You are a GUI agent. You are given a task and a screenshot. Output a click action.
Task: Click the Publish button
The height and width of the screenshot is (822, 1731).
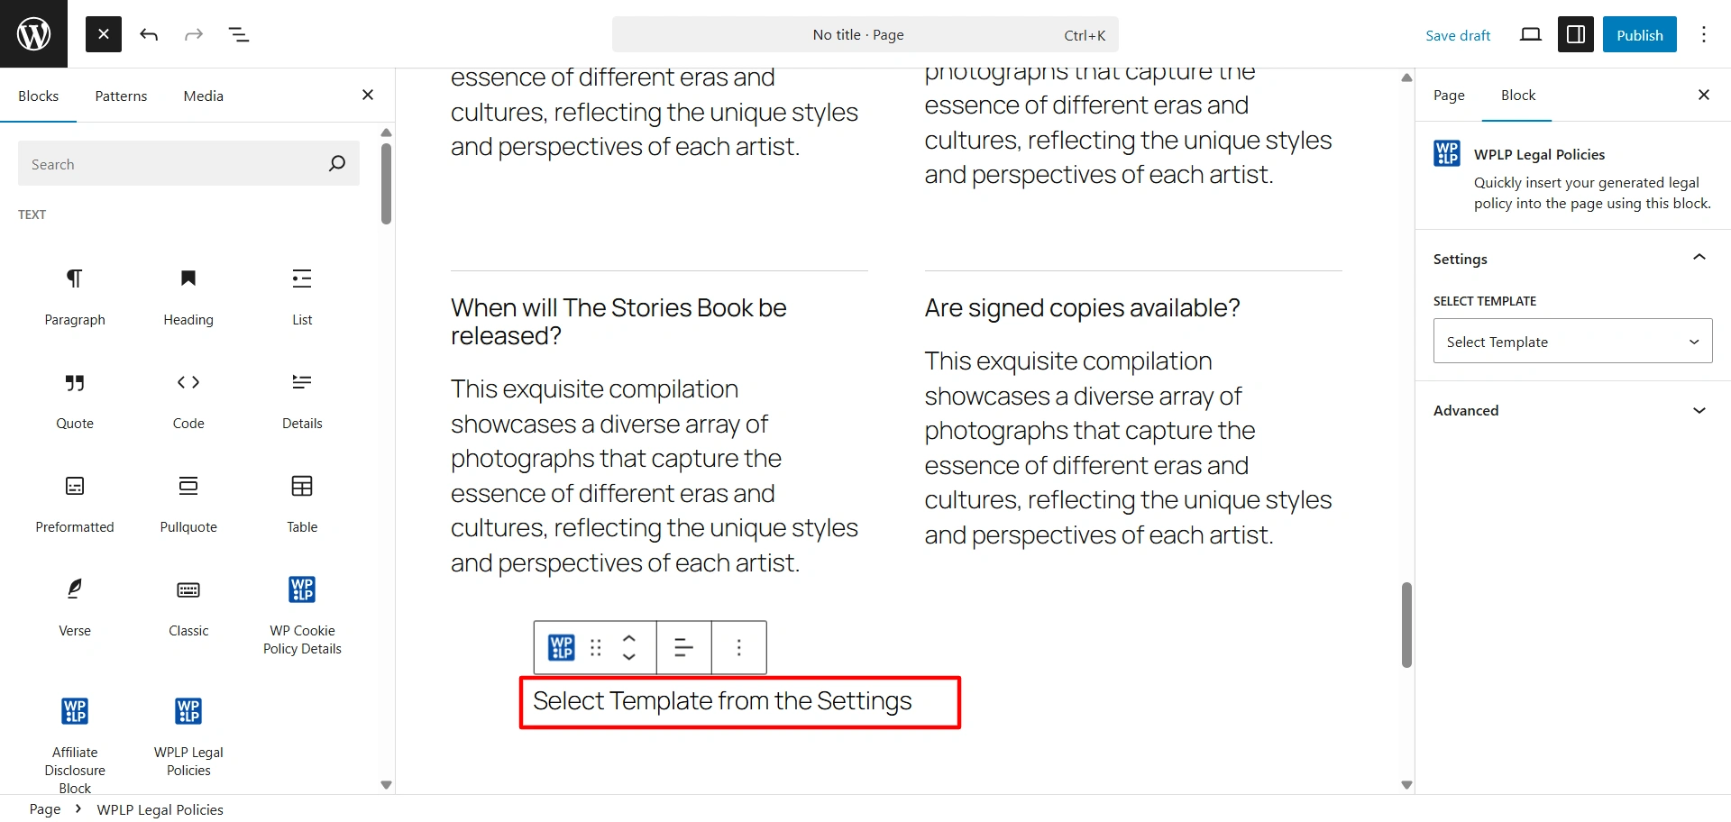point(1639,35)
